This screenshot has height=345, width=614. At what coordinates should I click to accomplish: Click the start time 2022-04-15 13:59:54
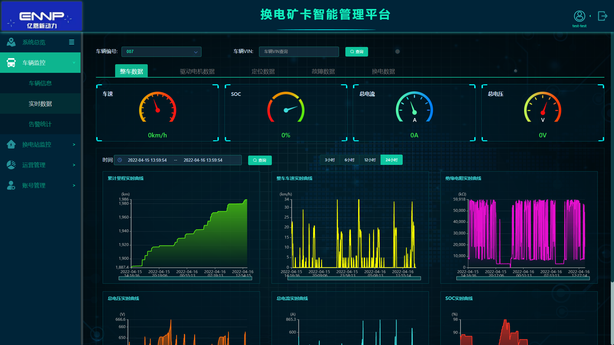point(147,160)
